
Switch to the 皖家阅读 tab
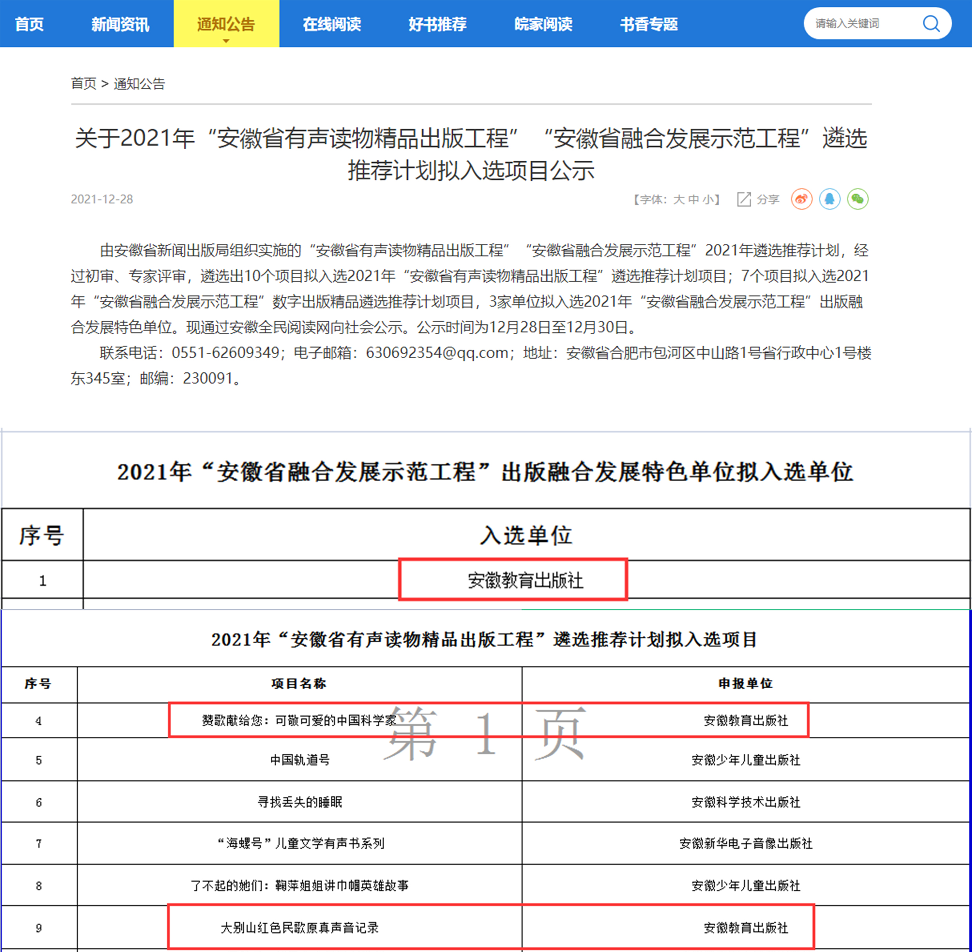click(543, 24)
